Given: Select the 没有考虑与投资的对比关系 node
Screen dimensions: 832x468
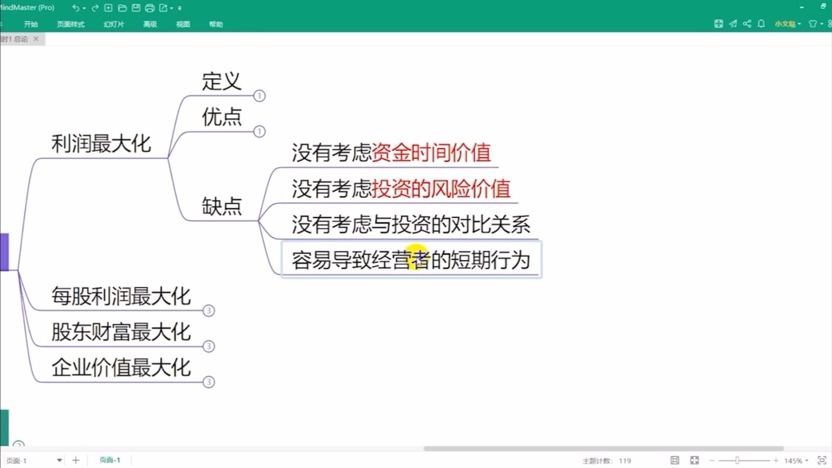Looking at the screenshot, I should point(411,225).
